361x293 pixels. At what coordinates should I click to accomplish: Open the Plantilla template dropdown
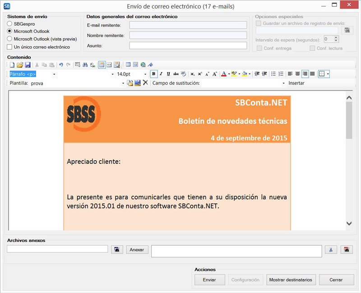[123, 83]
